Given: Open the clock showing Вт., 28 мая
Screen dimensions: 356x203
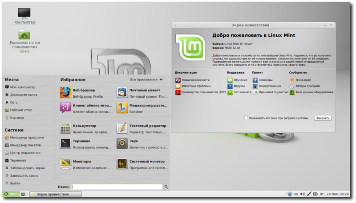Looking at the screenshot, I should pyautogui.click(x=334, y=194).
